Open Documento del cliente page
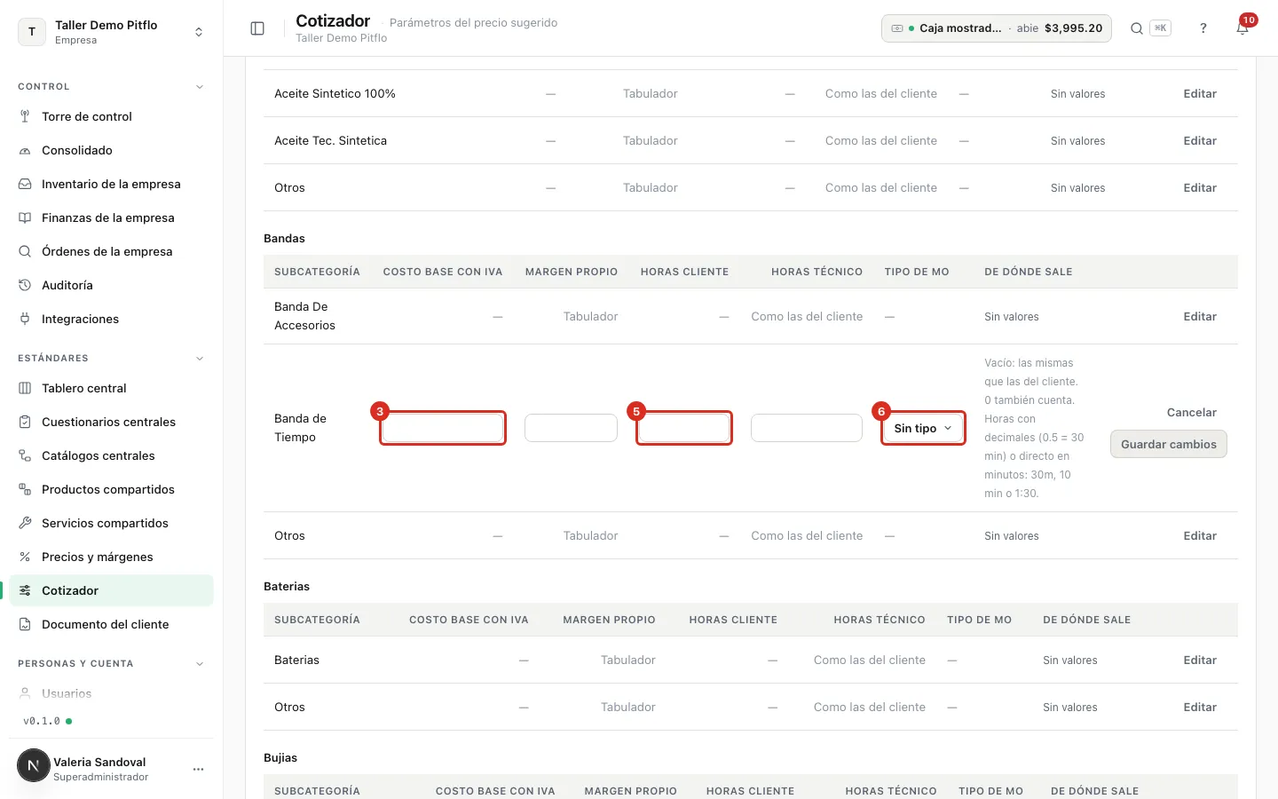This screenshot has height=799, width=1278. [x=111, y=624]
